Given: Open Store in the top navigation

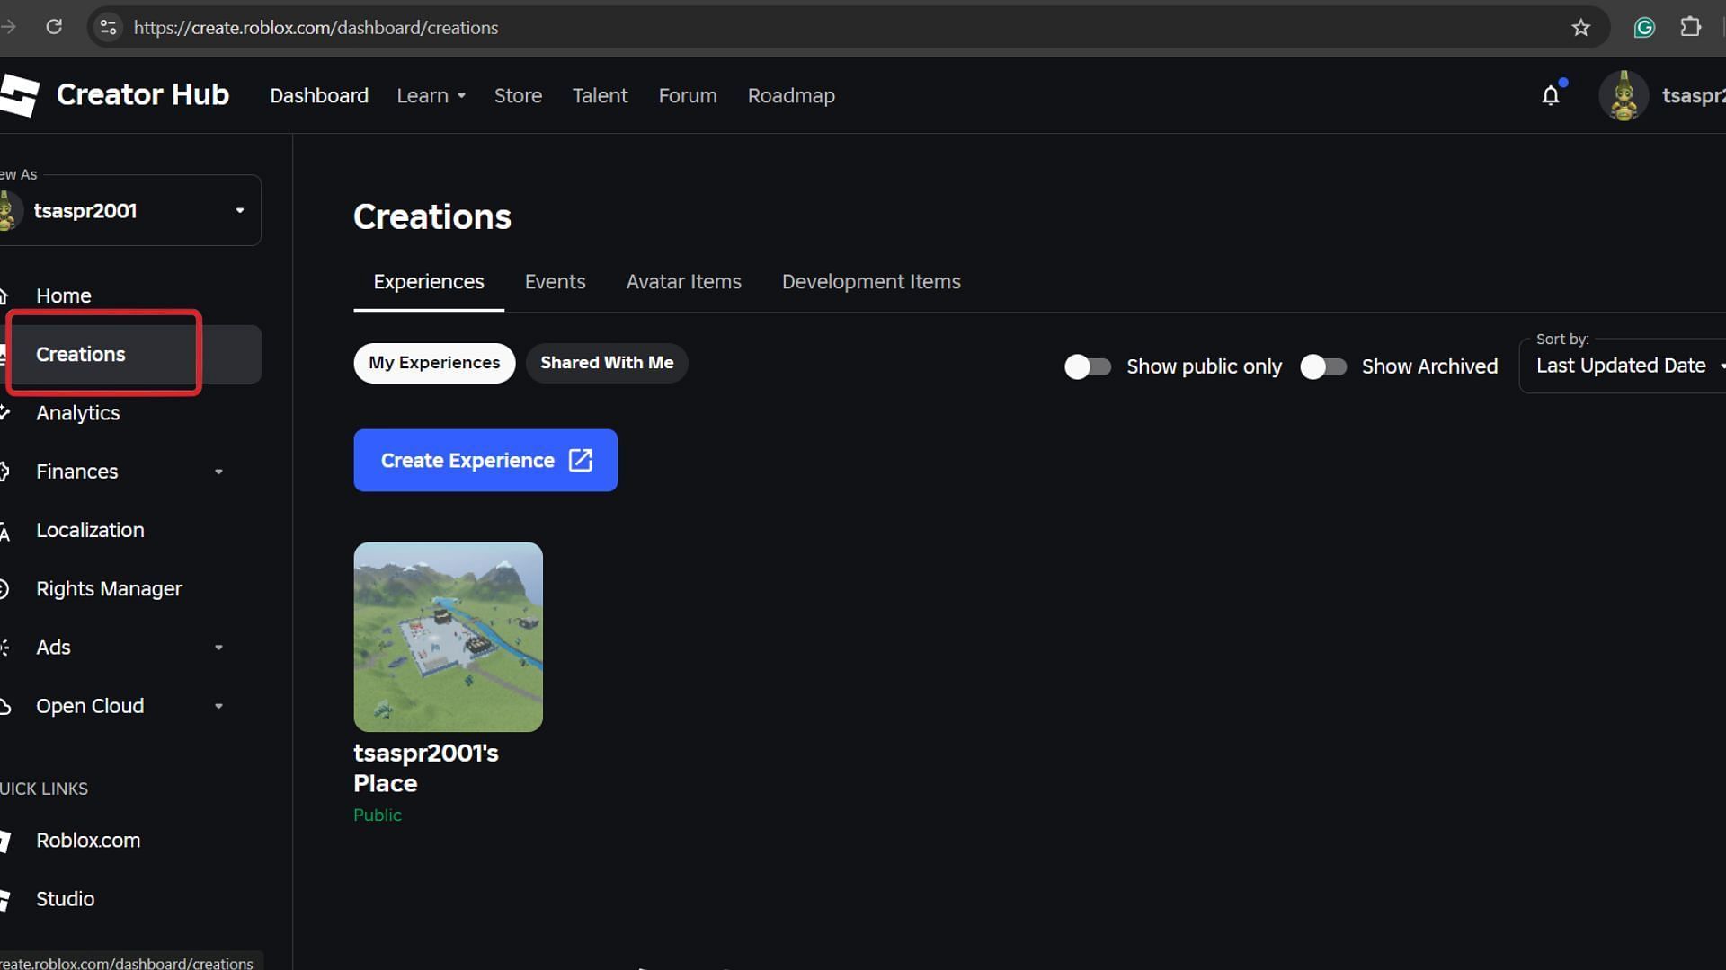Looking at the screenshot, I should tap(518, 95).
